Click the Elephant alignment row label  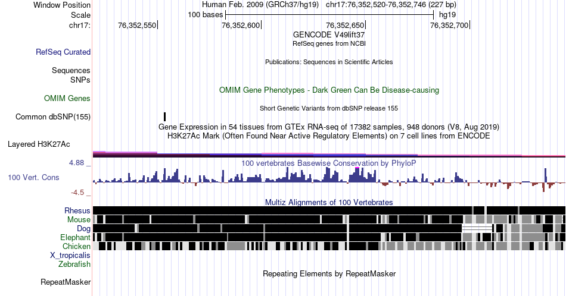coord(76,237)
